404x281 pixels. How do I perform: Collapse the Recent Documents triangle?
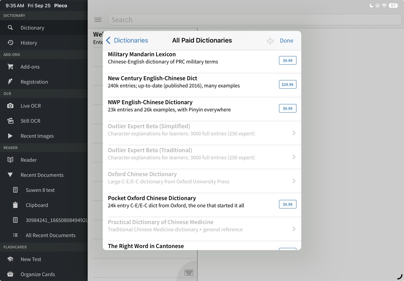point(10,175)
